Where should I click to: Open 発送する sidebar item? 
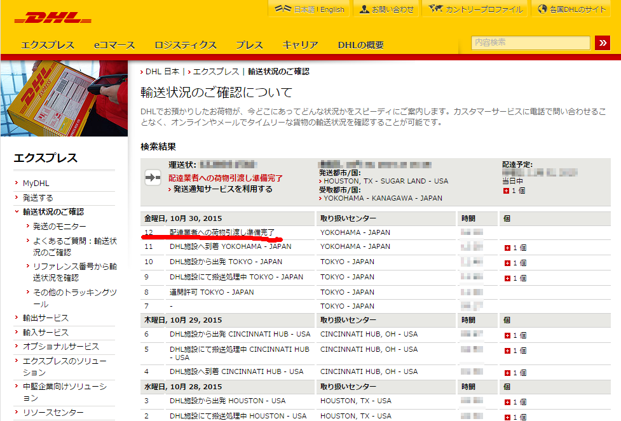(x=38, y=198)
